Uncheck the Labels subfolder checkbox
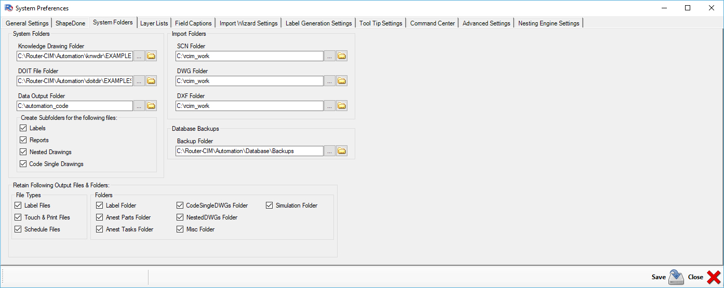The height and width of the screenshot is (288, 724). (x=23, y=128)
